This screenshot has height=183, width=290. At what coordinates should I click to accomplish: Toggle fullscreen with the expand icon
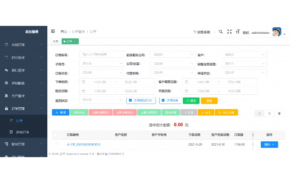pyautogui.click(x=229, y=32)
